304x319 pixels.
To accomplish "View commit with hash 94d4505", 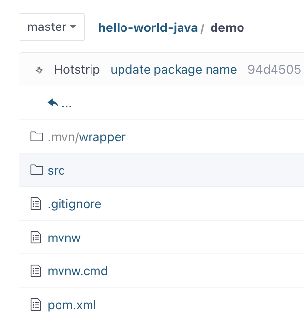I will click(274, 70).
